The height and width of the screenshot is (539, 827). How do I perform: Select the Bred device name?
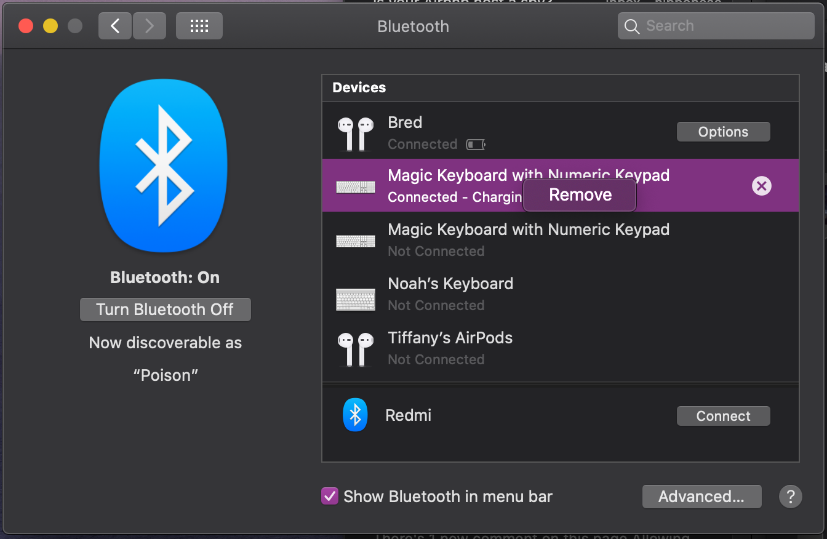tap(405, 122)
